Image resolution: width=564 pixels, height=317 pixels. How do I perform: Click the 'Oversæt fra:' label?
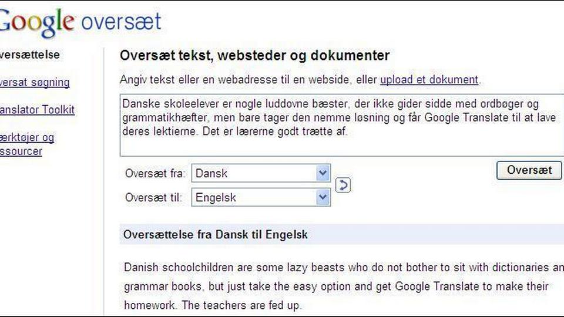pyautogui.click(x=155, y=174)
